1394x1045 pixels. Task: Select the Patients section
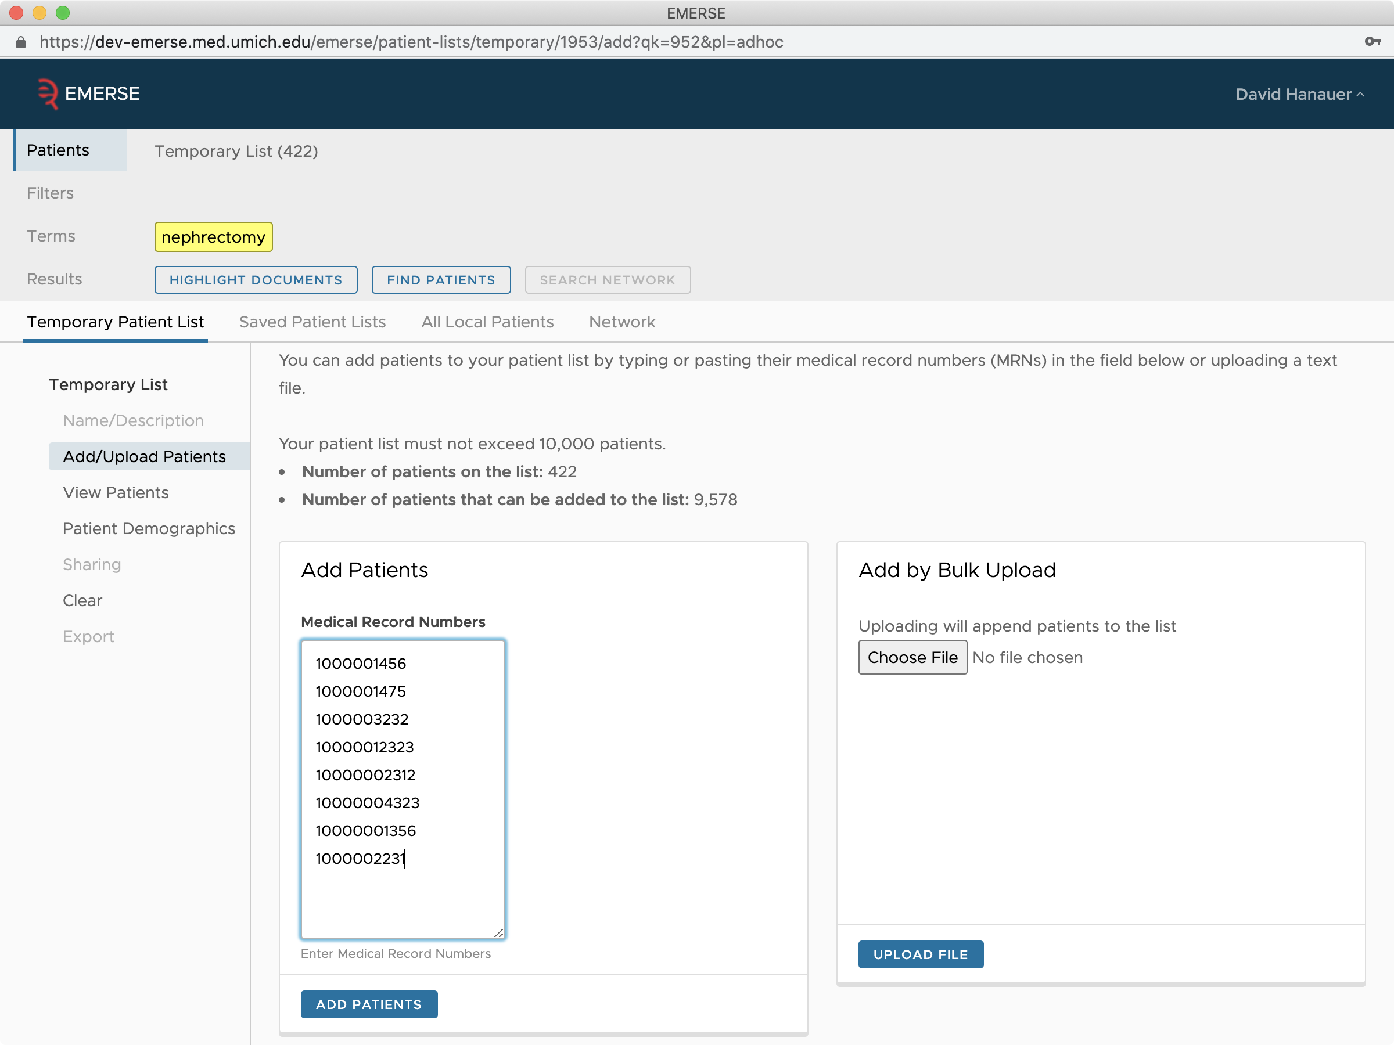[x=70, y=150]
